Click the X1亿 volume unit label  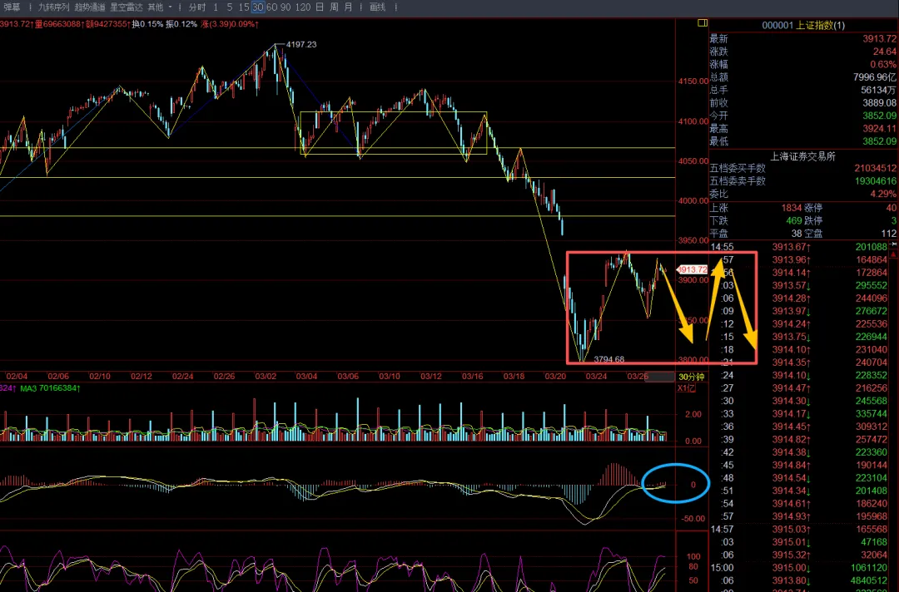pos(686,388)
